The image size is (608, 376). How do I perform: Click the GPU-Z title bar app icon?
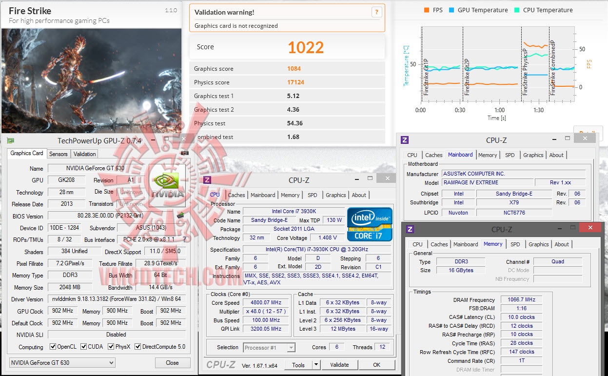[x=10, y=140]
